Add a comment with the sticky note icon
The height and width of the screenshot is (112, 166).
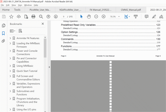point(147,17)
